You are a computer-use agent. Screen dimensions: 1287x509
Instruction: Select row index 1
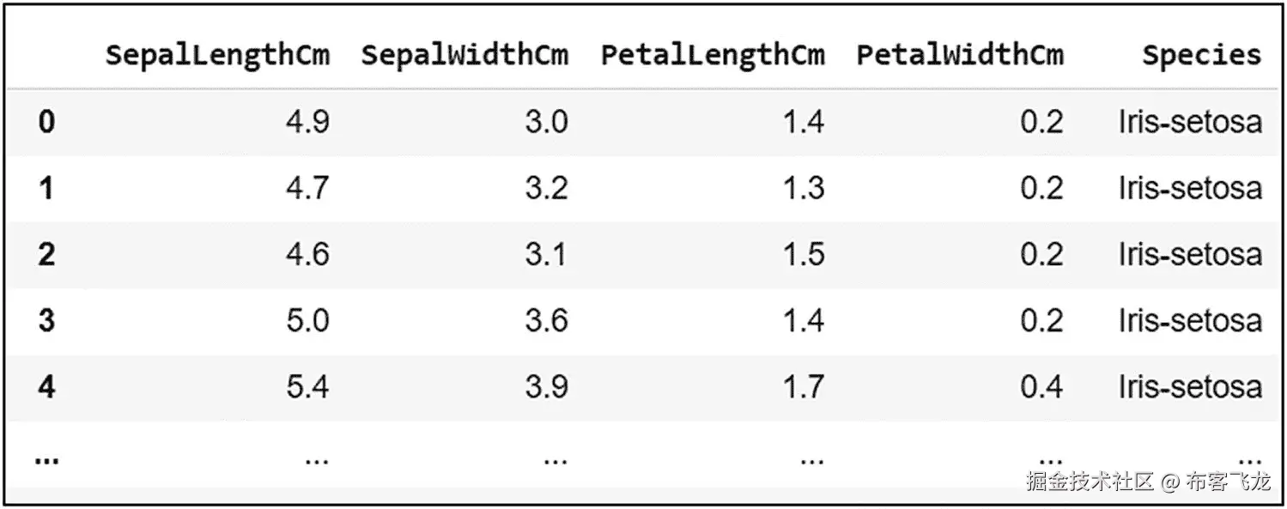(x=46, y=188)
